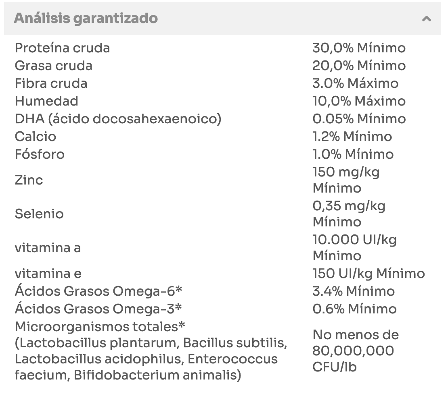448x394 pixels.
Task: Select the Selenio row label
Action: coord(39,214)
